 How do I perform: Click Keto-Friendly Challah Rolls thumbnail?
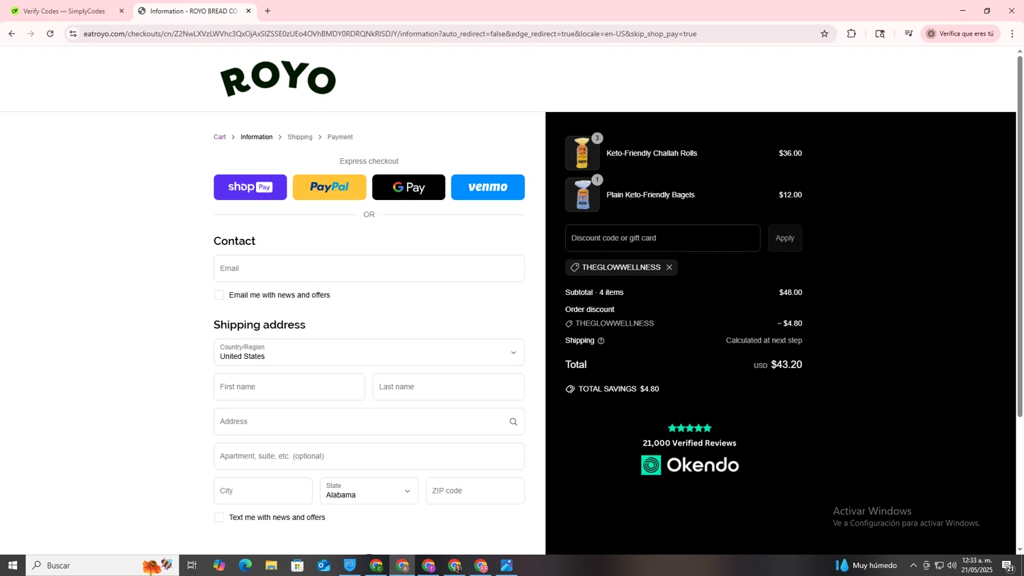pyautogui.click(x=582, y=153)
